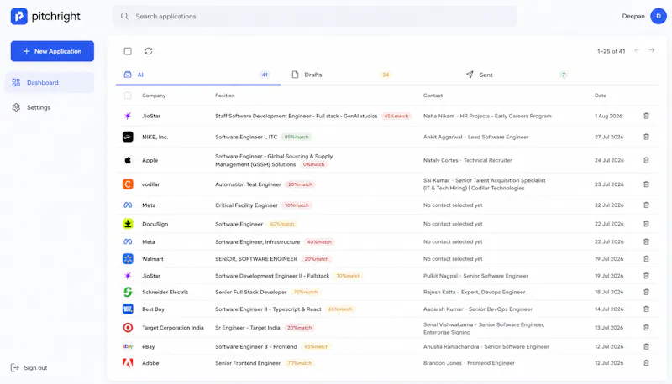Click the Position column header
Screen dimensions: 672x384
[x=225, y=96]
